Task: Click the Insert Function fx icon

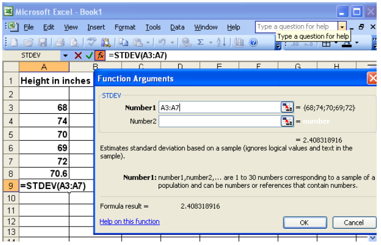Action: (100, 56)
